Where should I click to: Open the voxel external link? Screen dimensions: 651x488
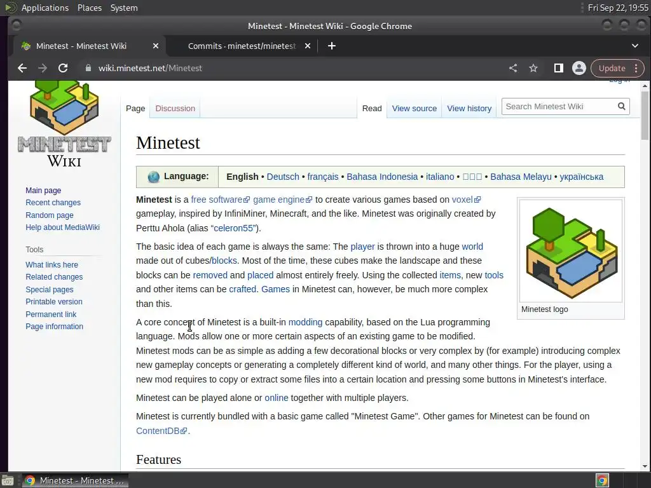click(x=466, y=200)
